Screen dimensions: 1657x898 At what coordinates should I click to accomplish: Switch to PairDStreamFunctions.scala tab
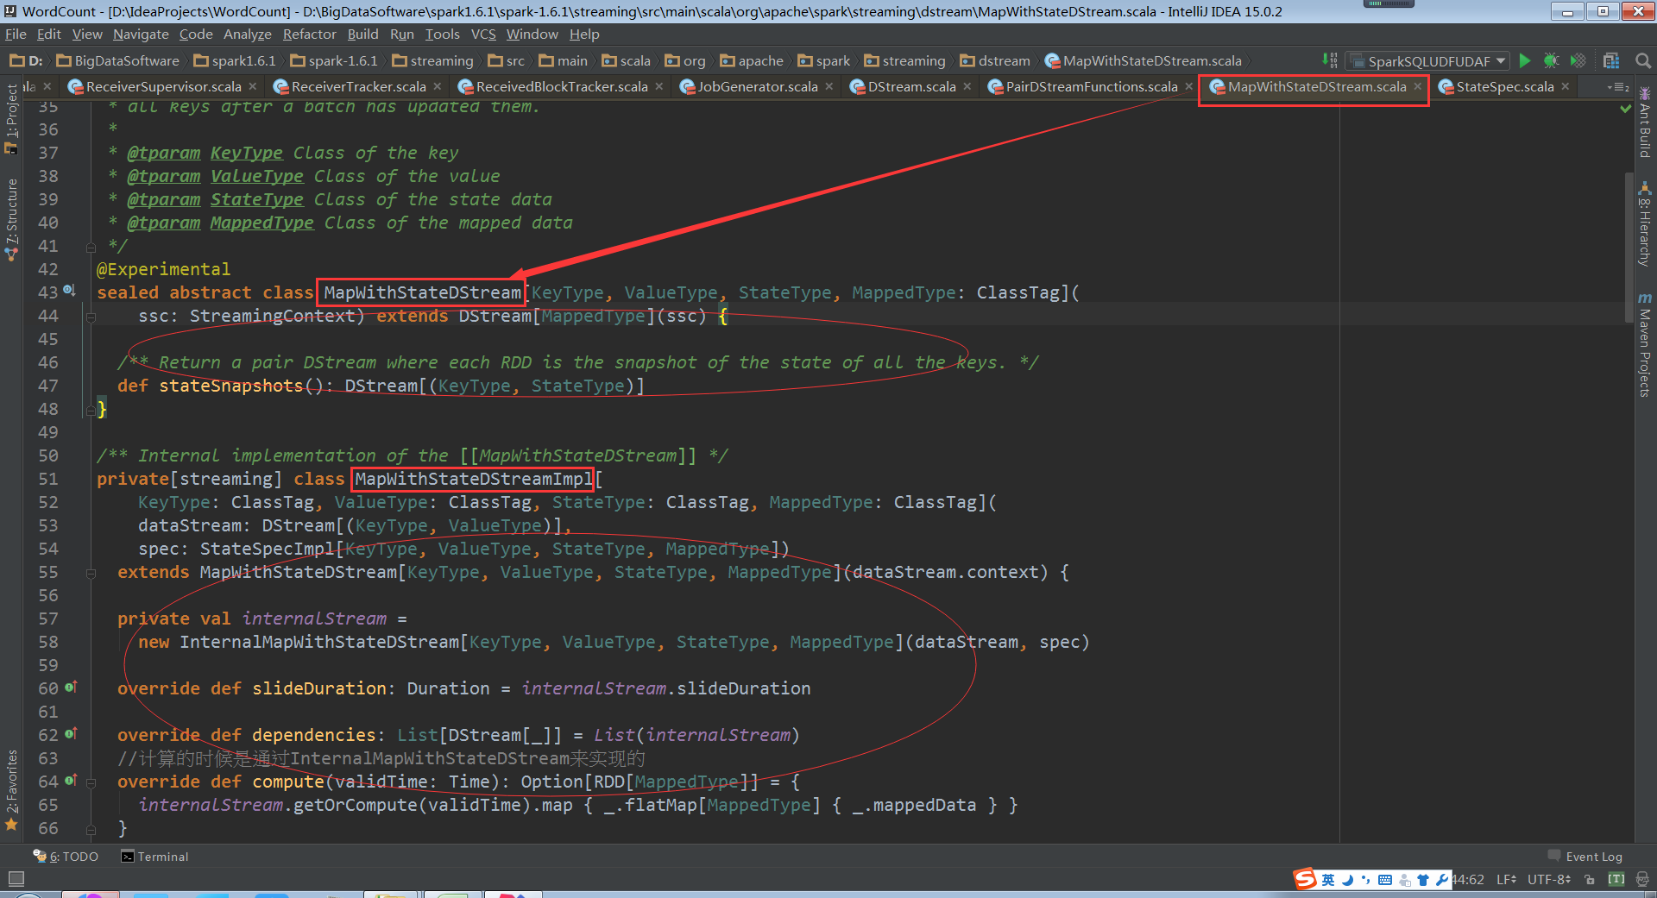(1091, 87)
